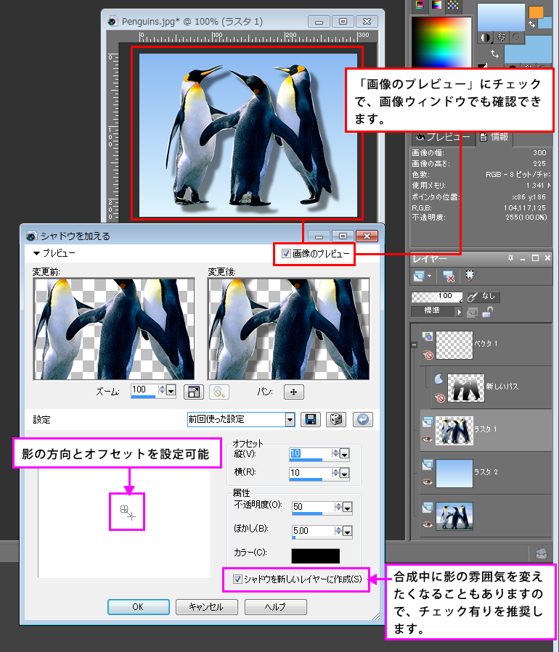Select the Swatches tab of Materials palette

click(453, 5)
